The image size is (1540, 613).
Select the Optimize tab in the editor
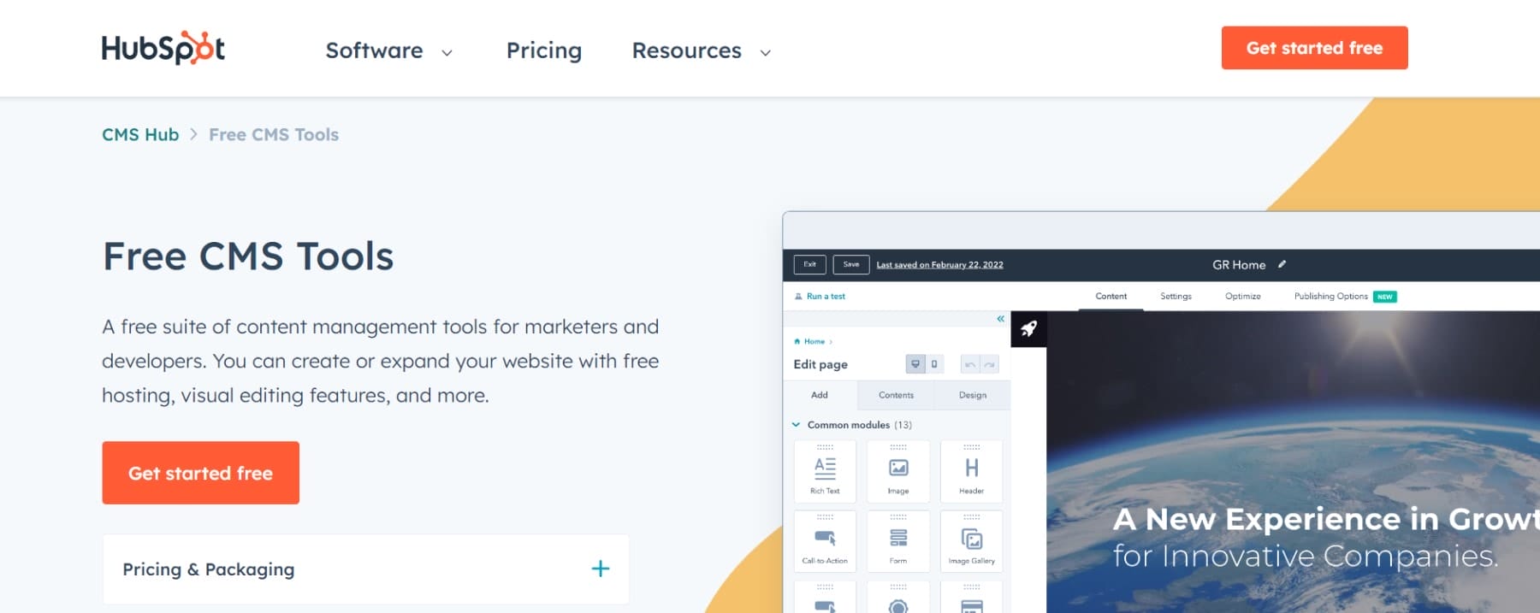click(x=1242, y=297)
